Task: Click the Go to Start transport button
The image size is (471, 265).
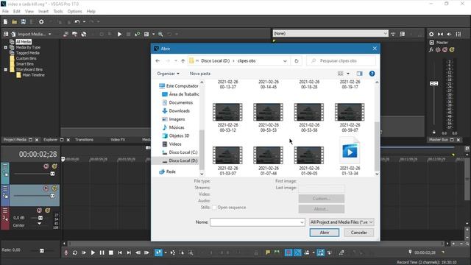Action: [120, 253]
